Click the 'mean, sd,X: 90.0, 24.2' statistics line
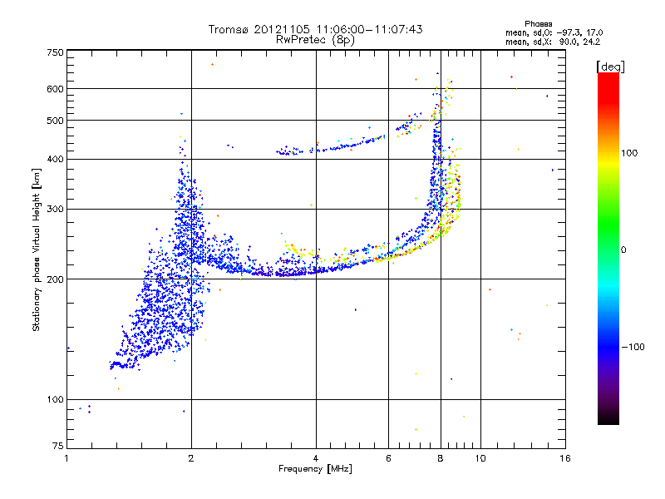This screenshot has width=665, height=499. click(553, 42)
